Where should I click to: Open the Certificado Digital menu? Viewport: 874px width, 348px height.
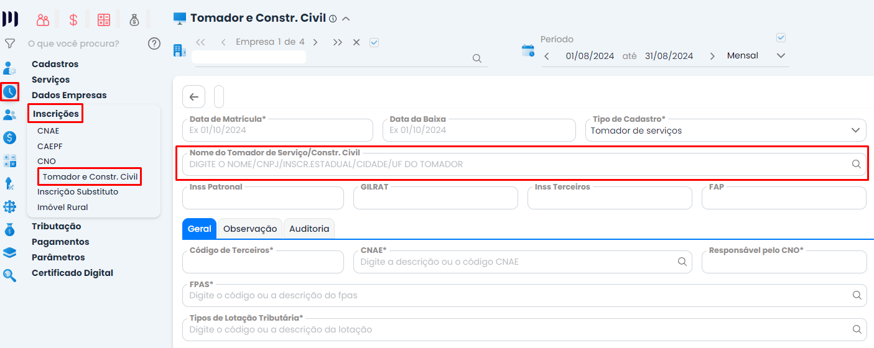(x=73, y=273)
